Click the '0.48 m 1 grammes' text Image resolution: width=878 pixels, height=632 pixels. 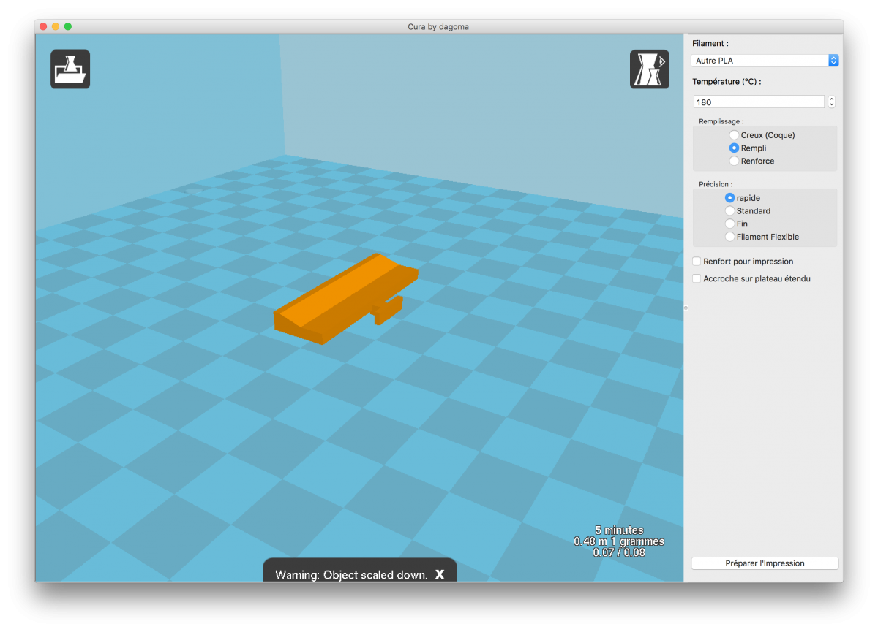pyautogui.click(x=619, y=541)
